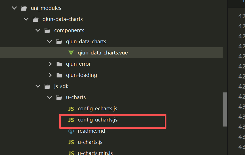This screenshot has height=155, width=245.
Task: Collapse the components folder chevron
Action: [x=38, y=30]
